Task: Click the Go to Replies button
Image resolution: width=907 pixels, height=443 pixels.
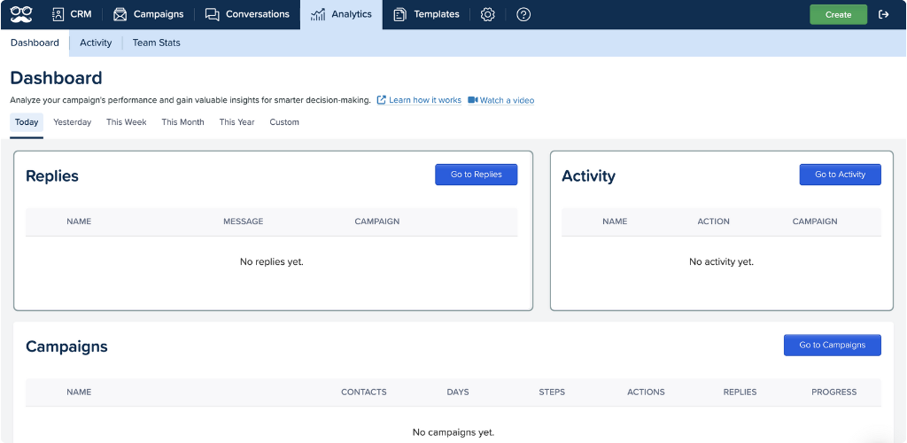Action: (x=476, y=174)
